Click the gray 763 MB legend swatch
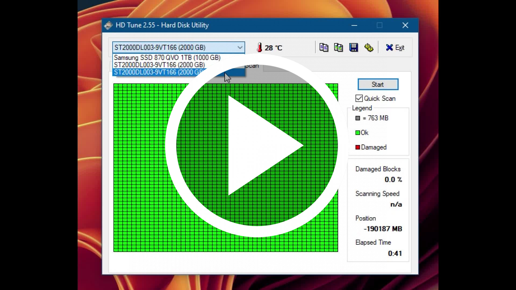 [357, 118]
